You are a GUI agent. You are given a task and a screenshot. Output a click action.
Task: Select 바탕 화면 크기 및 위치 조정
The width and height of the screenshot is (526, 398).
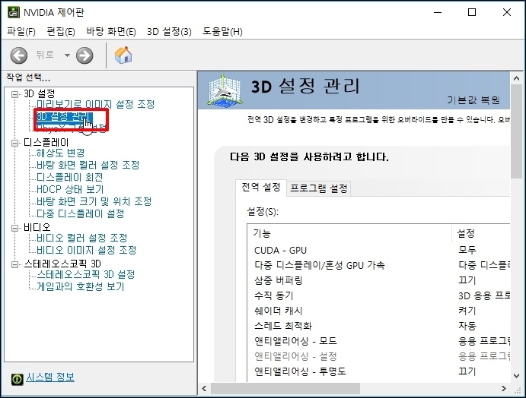(x=94, y=201)
